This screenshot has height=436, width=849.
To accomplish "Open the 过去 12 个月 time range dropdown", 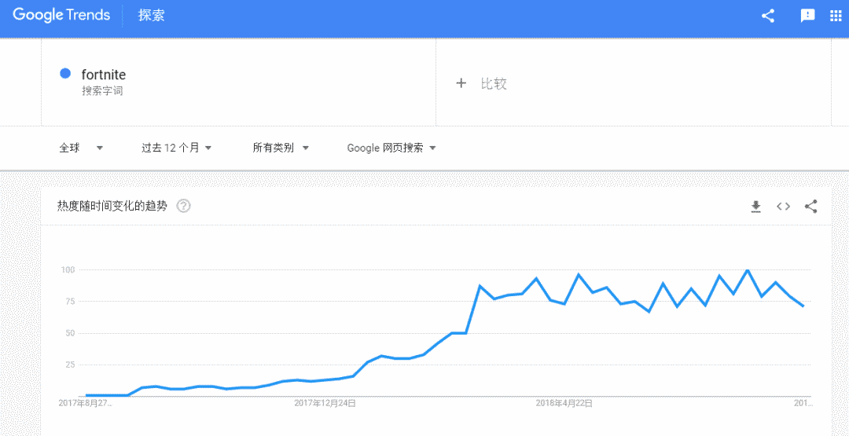I will [177, 148].
